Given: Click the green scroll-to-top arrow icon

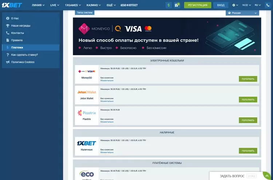Looking at the screenshot, I should tap(267, 176).
